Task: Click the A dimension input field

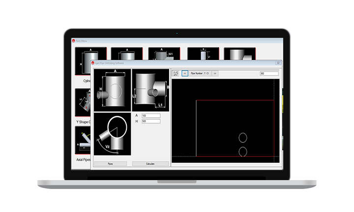Action: [151, 116]
